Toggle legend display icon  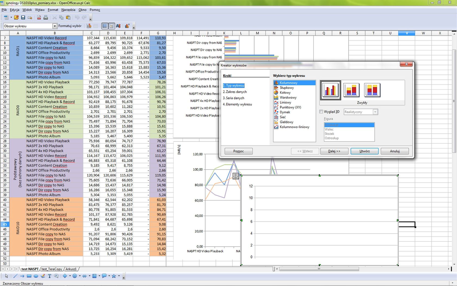click(x=111, y=26)
